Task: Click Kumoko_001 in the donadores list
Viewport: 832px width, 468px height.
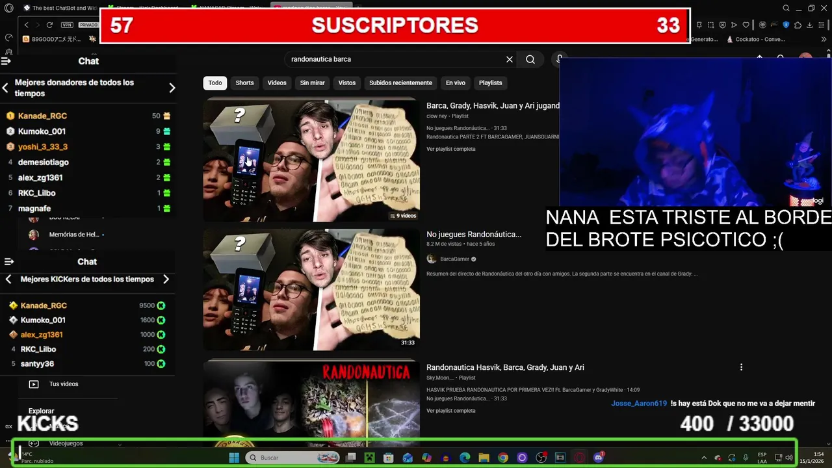Action: click(42, 131)
